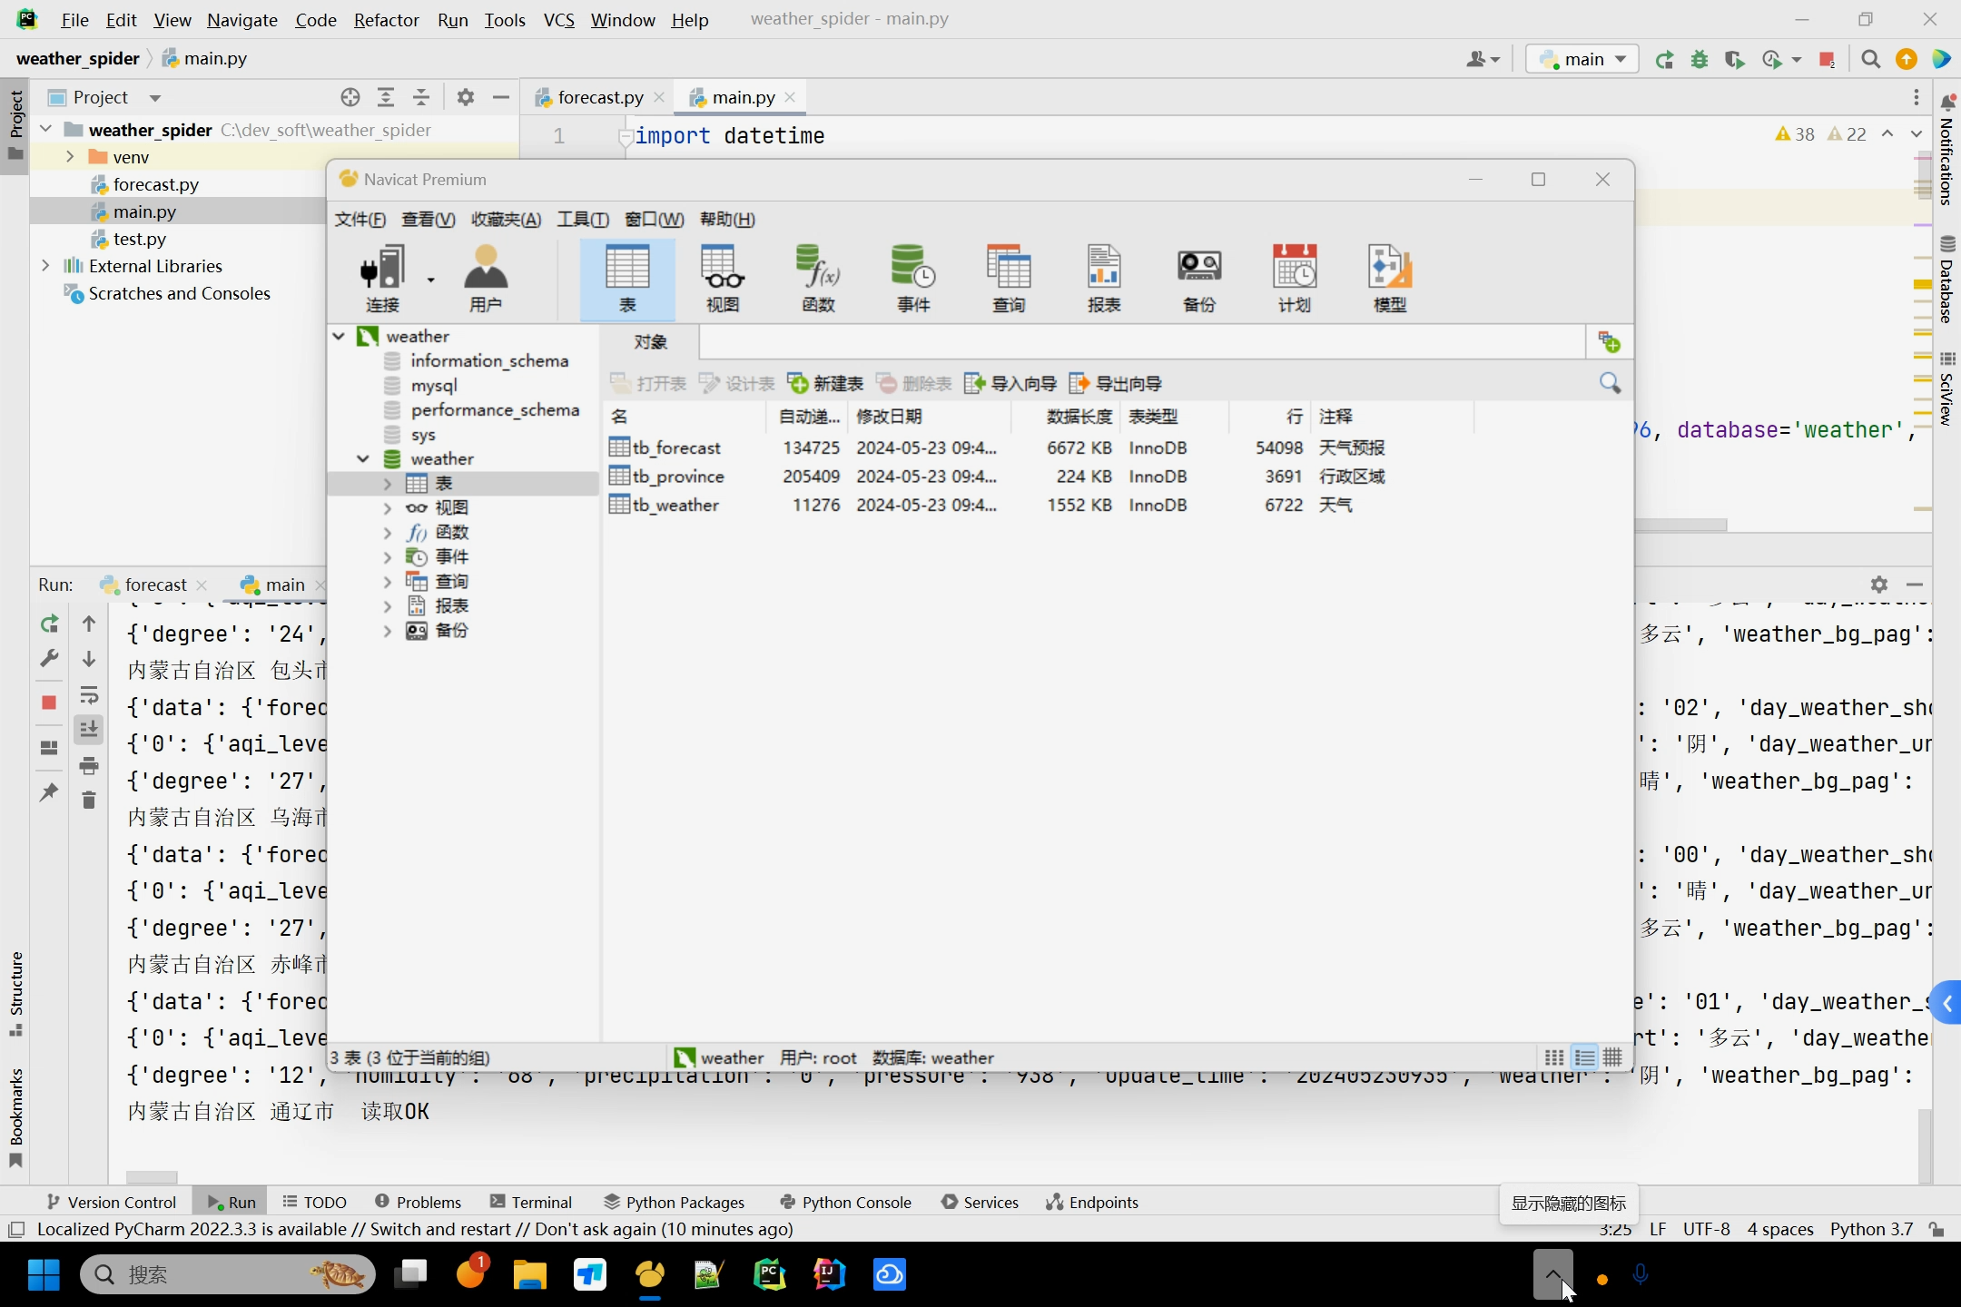Select the tb_forecast table row
Screen dimensions: 1961x1307
[x=676, y=447]
